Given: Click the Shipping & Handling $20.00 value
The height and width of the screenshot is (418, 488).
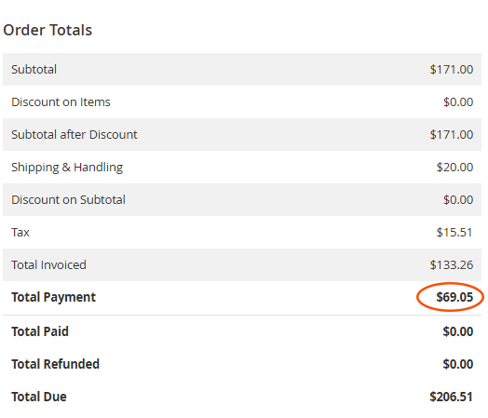Looking at the screenshot, I should tap(454, 168).
